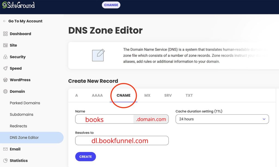Click the edit note icon in info box

click(98, 55)
